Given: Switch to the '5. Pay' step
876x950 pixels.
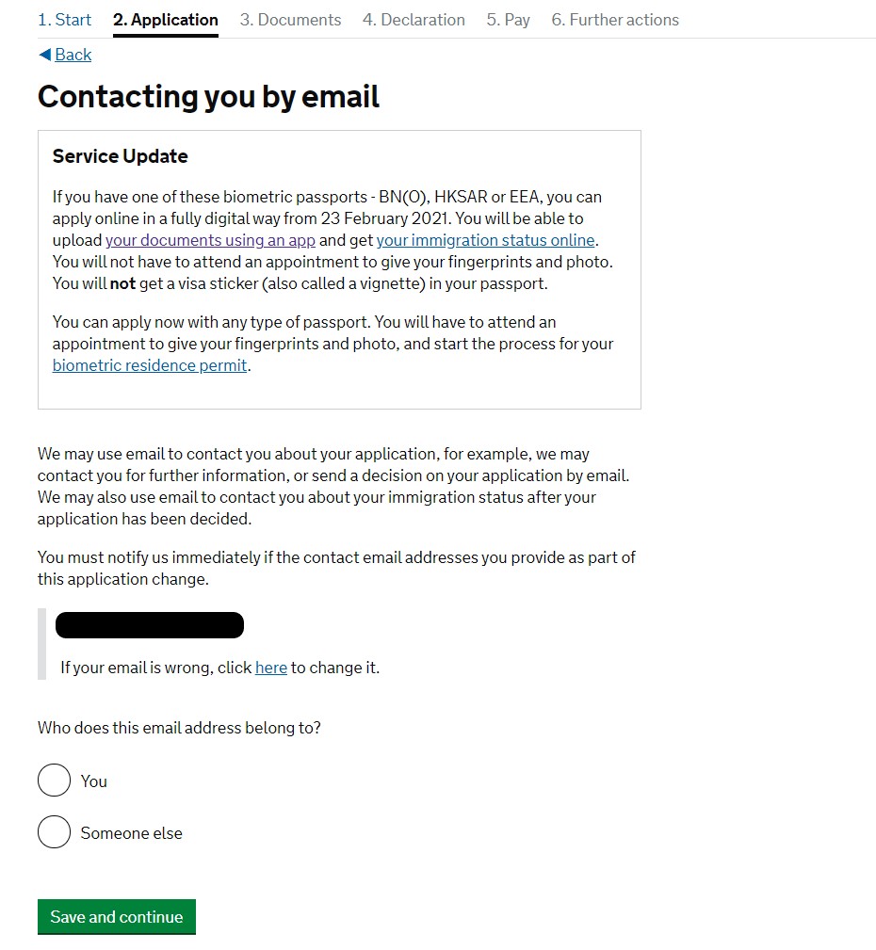Looking at the screenshot, I should coord(508,20).
